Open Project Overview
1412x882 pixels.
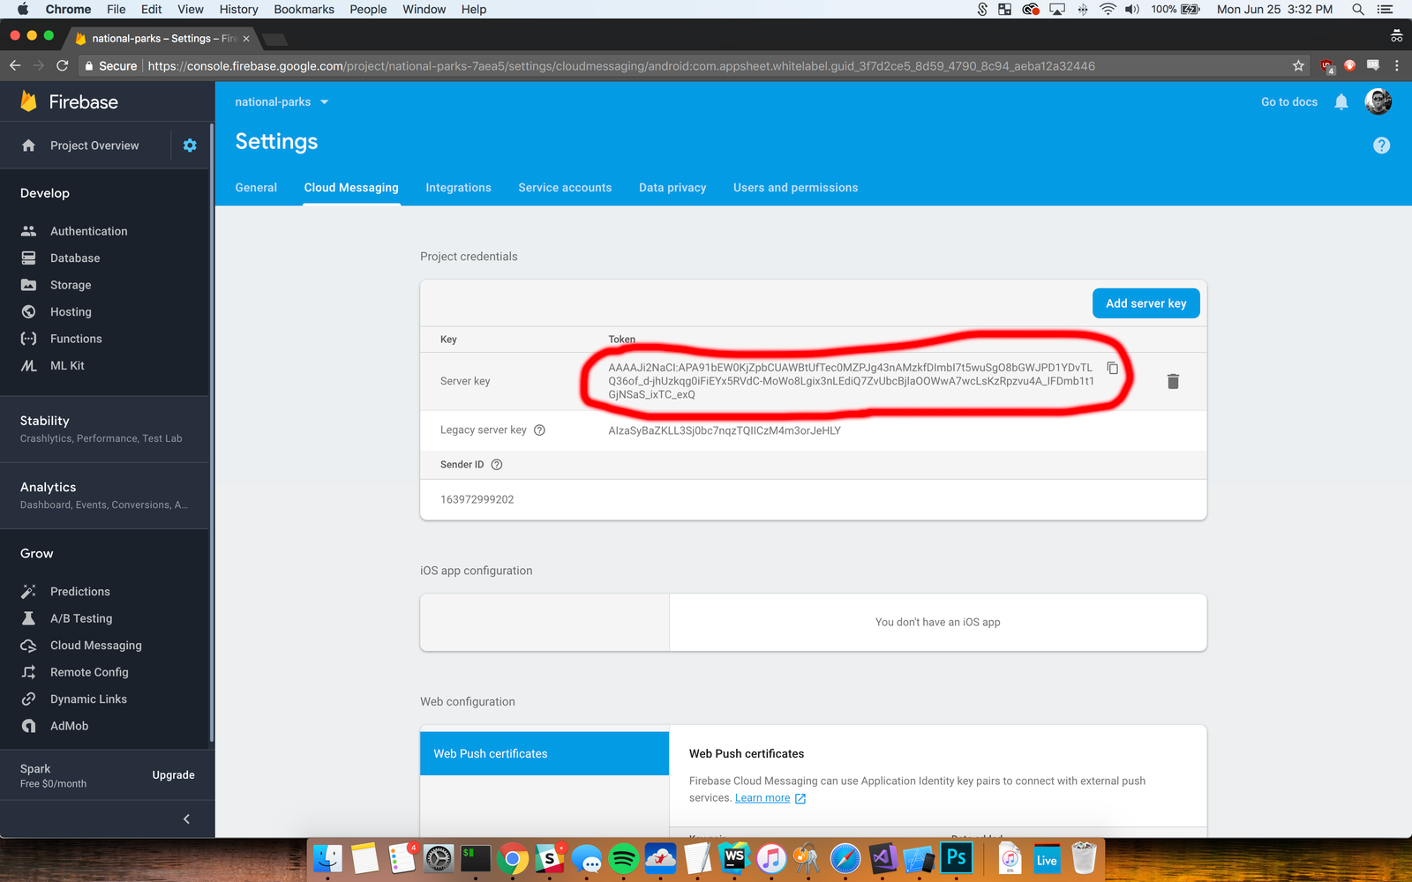tap(94, 146)
